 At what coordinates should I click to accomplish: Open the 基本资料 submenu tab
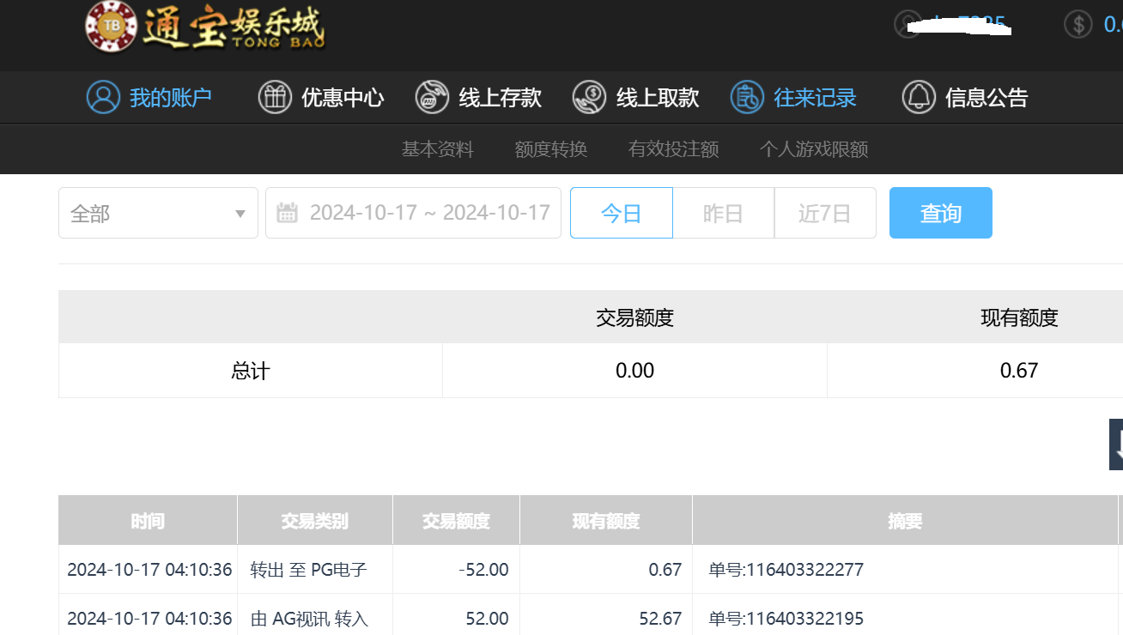438,149
